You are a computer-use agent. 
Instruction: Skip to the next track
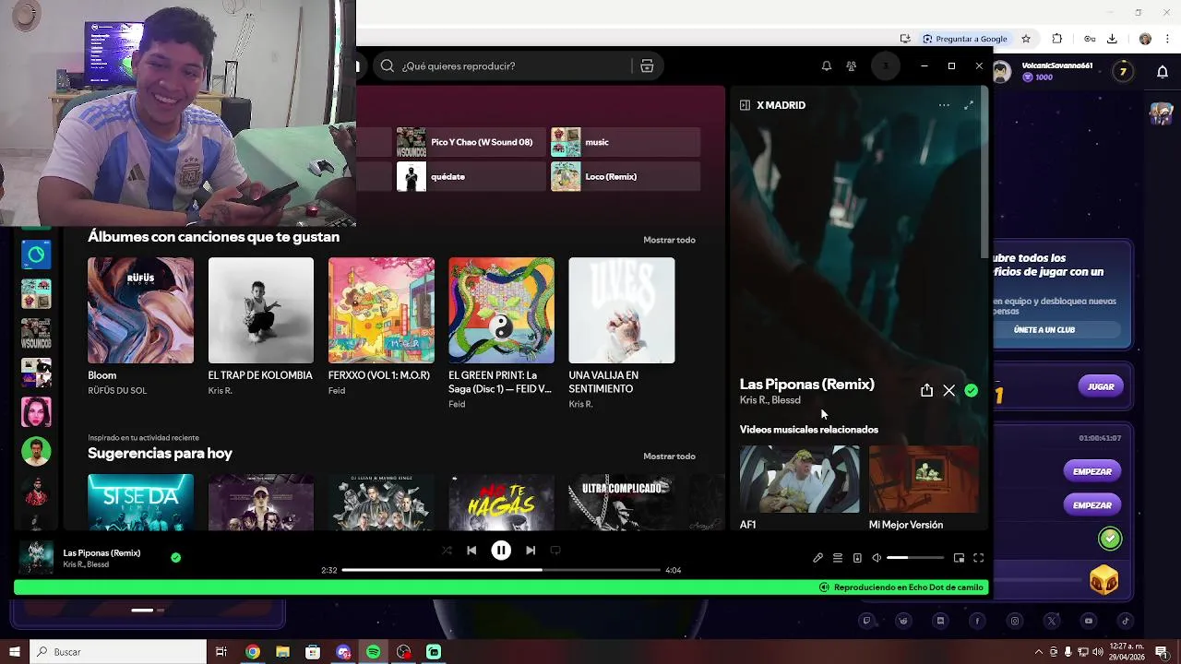[x=531, y=550]
